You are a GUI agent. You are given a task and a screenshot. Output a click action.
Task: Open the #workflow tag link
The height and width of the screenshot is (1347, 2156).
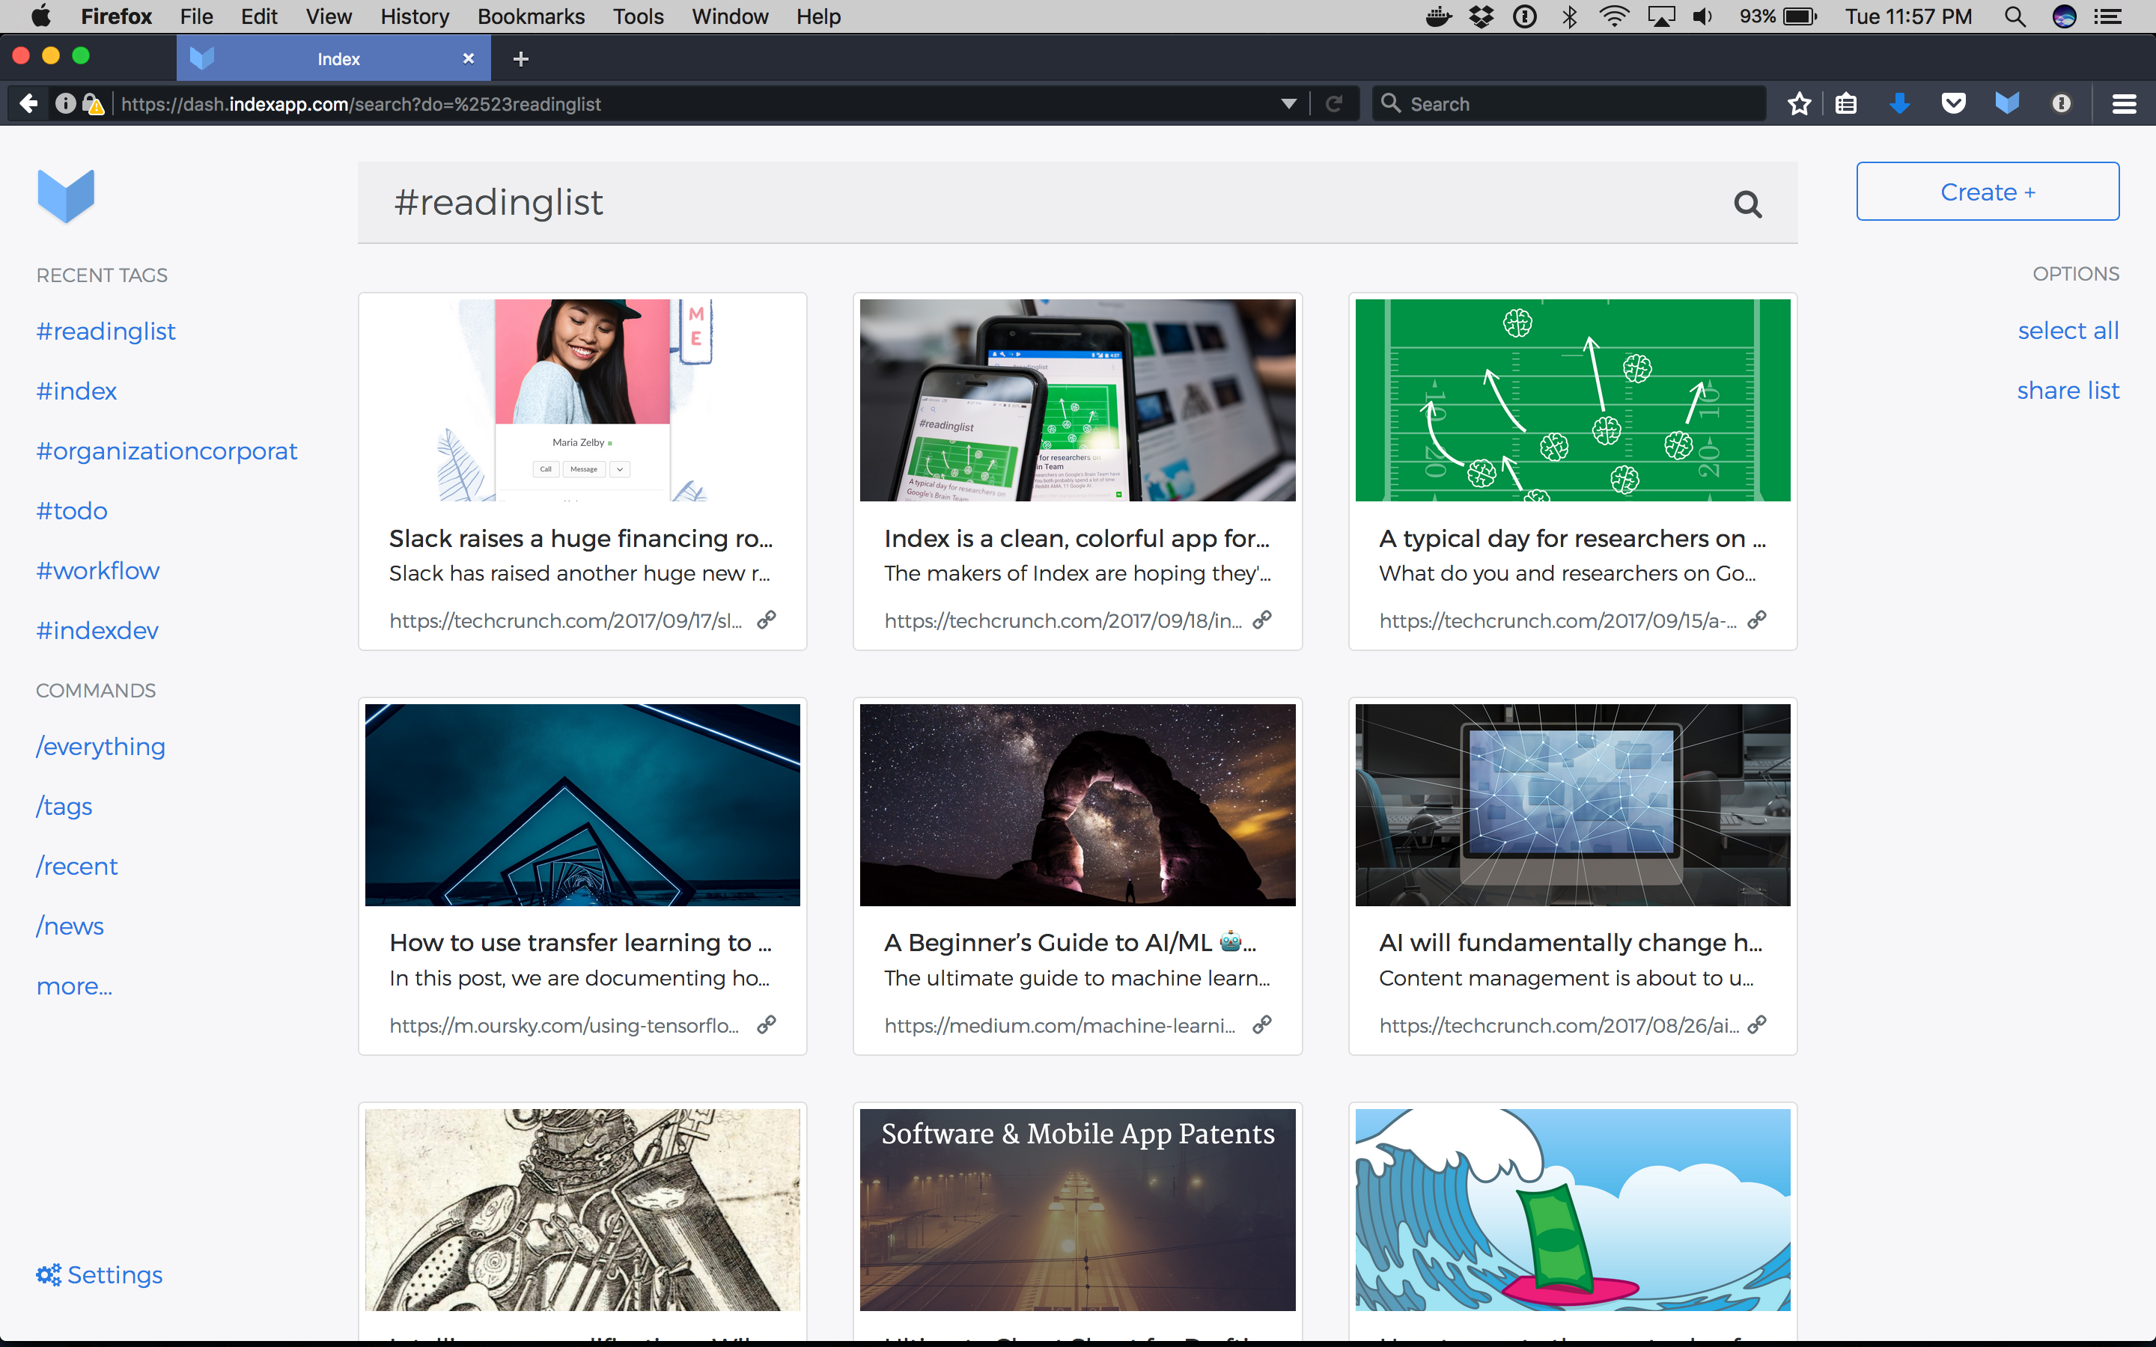click(98, 570)
